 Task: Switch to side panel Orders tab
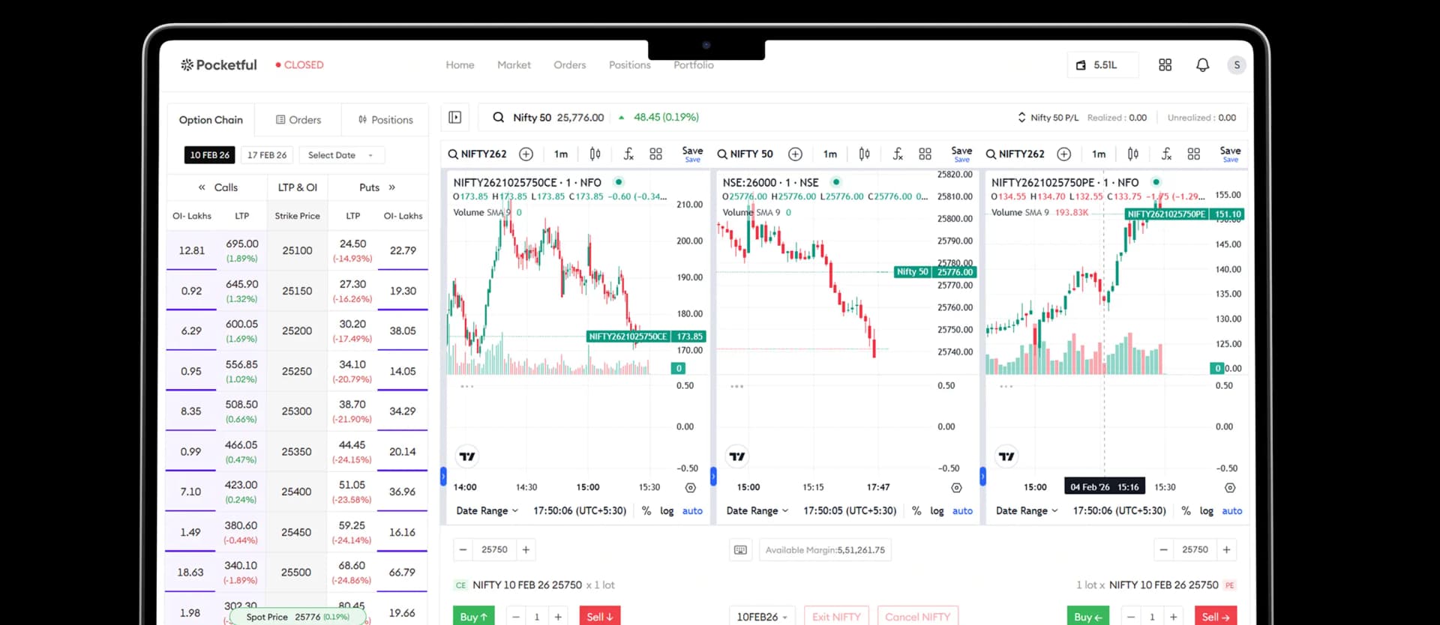(x=298, y=120)
